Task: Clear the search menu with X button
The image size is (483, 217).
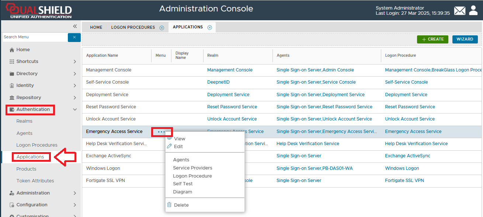Action: coord(74,37)
